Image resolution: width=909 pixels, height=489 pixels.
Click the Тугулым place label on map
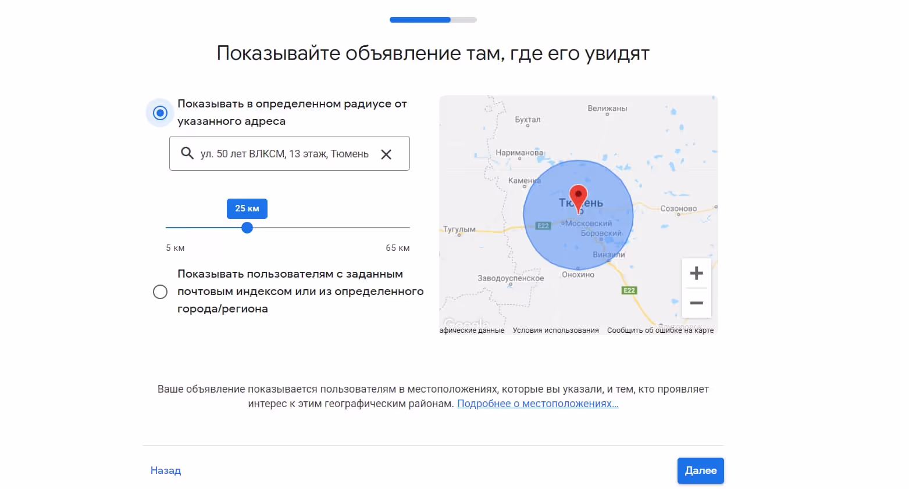pyautogui.click(x=459, y=229)
